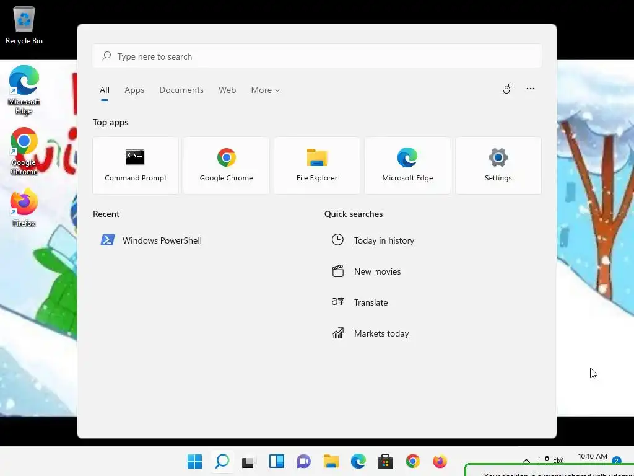Click the magnifier icon in search box

click(x=106, y=56)
